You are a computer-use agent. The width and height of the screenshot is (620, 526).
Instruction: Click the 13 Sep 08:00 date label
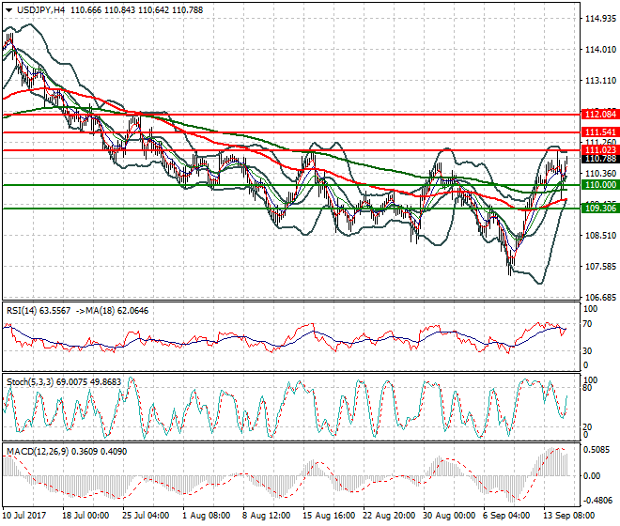pos(568,516)
